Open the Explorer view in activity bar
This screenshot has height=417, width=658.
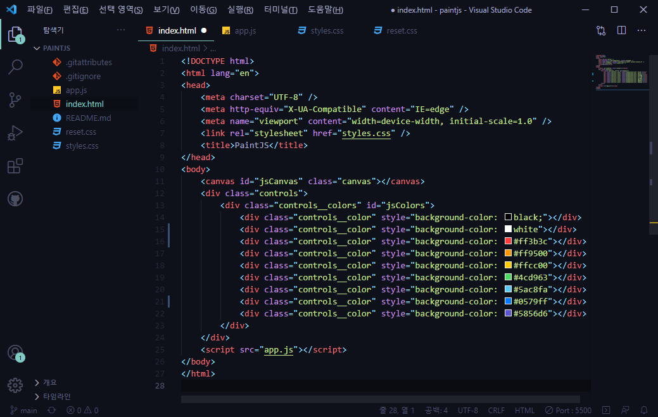coord(16,34)
